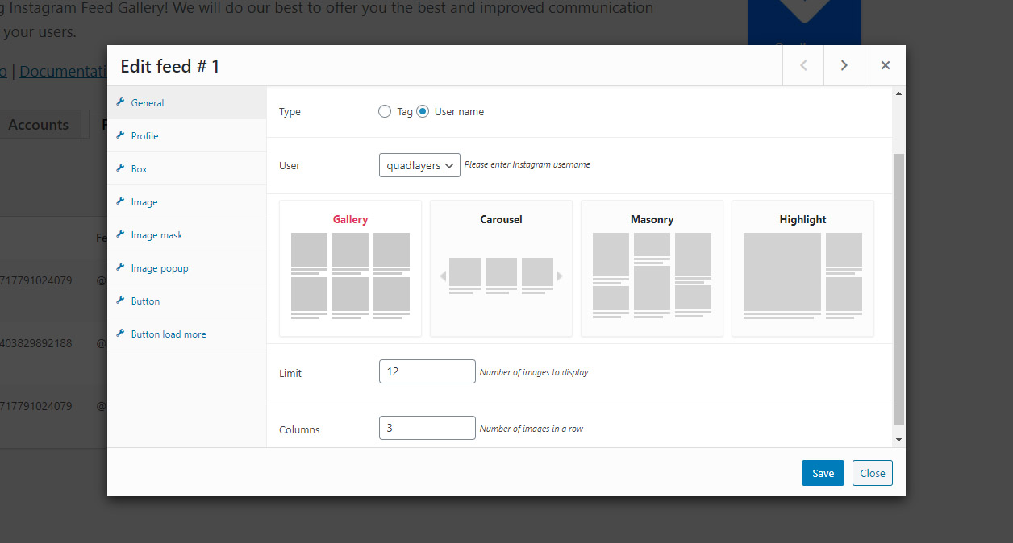Open the Image mask settings tab
This screenshot has width=1013, height=543.
187,235
